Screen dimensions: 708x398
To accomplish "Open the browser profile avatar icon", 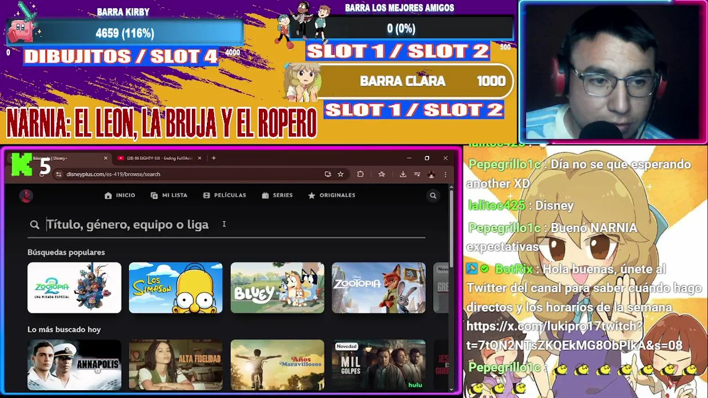I will point(431,174).
